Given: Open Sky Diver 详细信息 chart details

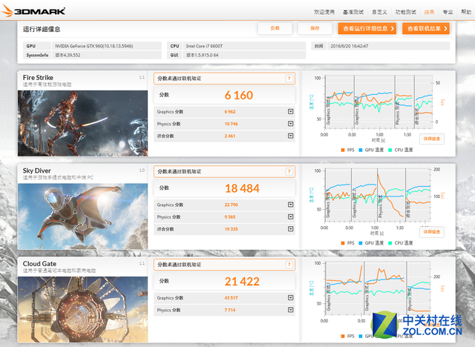Looking at the screenshot, I should [x=432, y=232].
